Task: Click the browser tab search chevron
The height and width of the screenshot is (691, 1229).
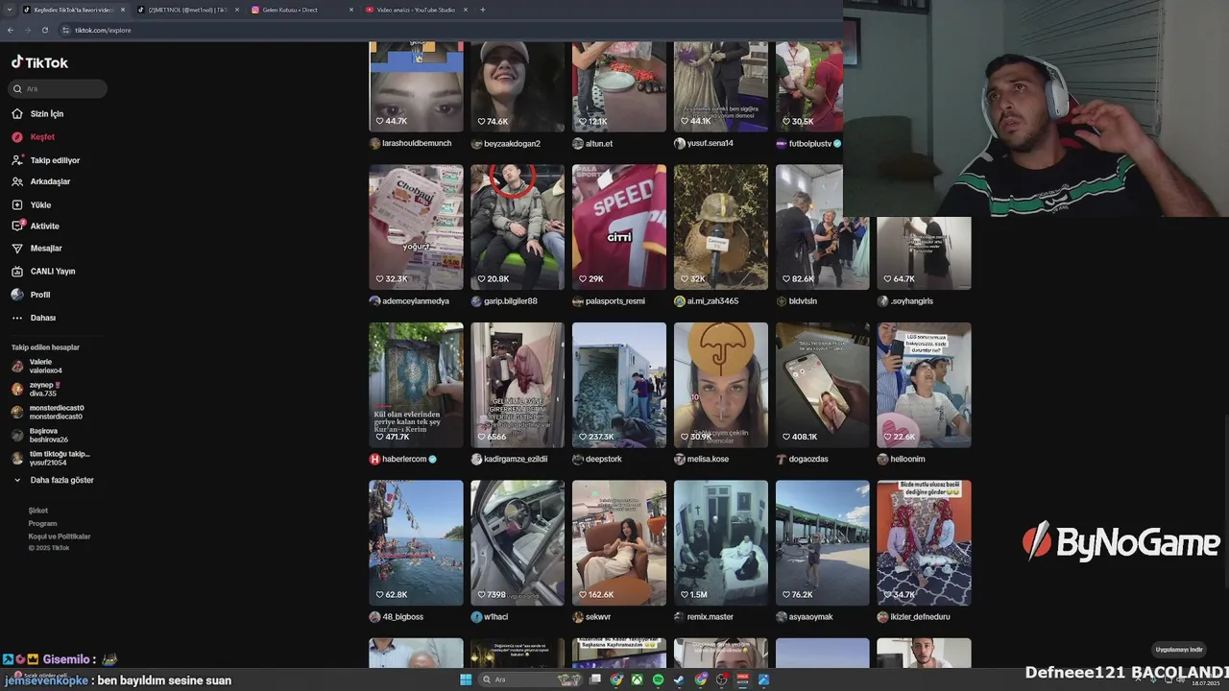Action: pyautogui.click(x=10, y=10)
